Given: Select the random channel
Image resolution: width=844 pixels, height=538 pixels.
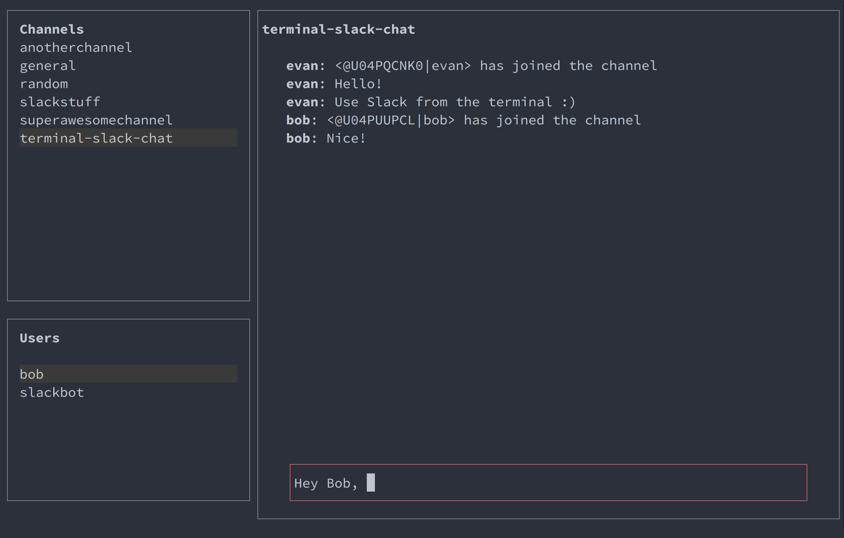Looking at the screenshot, I should tap(44, 84).
